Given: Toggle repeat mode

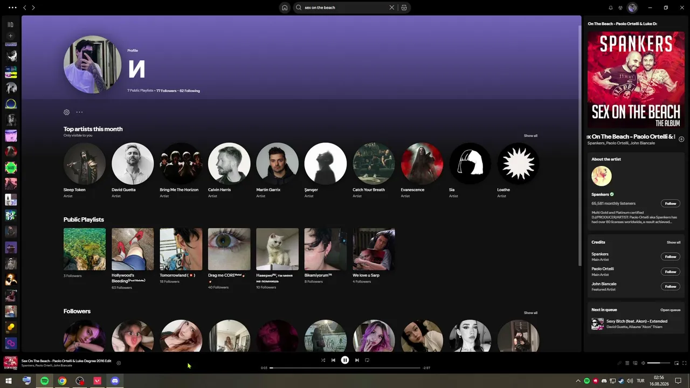Looking at the screenshot, I should pos(367,360).
